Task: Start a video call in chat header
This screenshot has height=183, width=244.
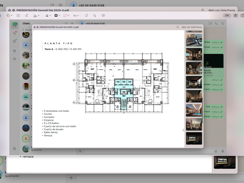Action: pyautogui.click(x=210, y=24)
